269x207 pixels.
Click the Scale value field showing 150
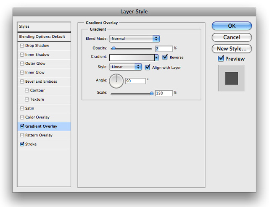pos(164,93)
